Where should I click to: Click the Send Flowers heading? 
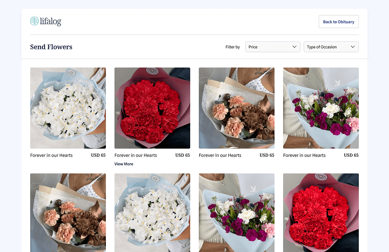tap(51, 47)
